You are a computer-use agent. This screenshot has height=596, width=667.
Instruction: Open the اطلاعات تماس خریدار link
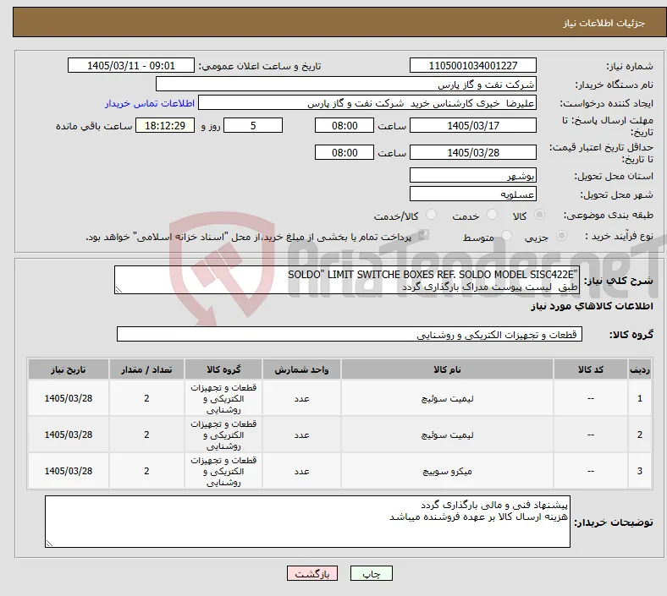150,103
